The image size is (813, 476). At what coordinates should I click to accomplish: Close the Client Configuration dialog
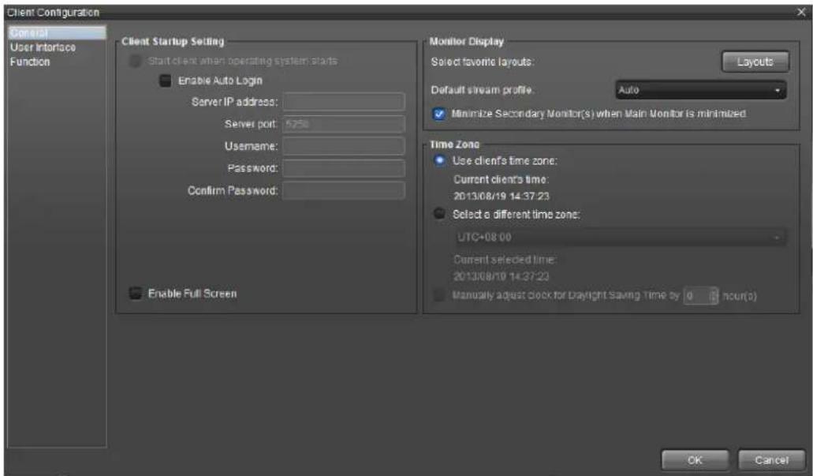coord(801,12)
